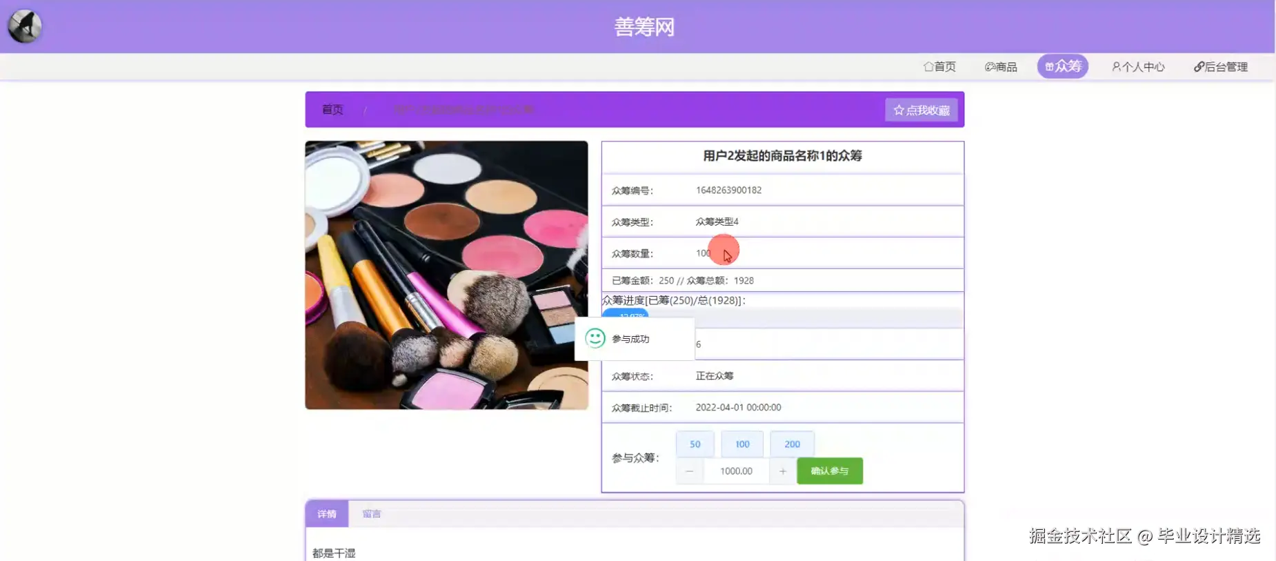
Task: Click the 众筹类型4 value
Action: (x=717, y=222)
